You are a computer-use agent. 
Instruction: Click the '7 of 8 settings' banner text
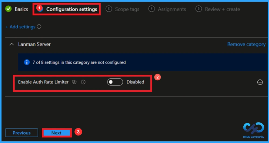pos(79,62)
